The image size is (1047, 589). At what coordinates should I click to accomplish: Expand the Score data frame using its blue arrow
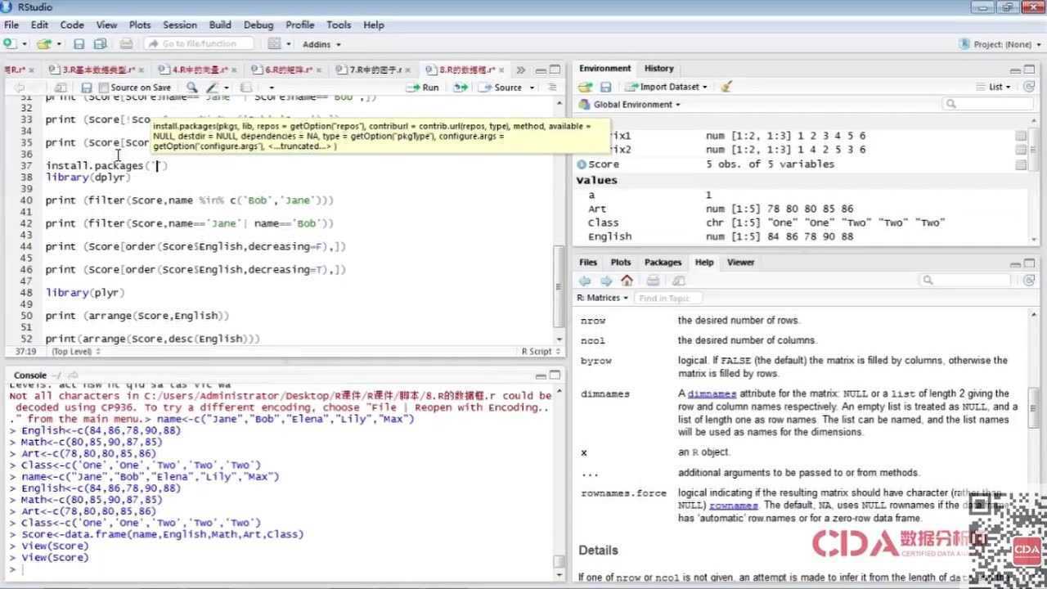tap(582, 164)
